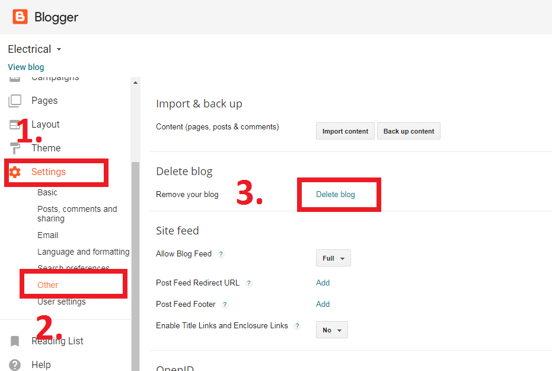
Task: Click the View blog link
Action: coord(26,67)
